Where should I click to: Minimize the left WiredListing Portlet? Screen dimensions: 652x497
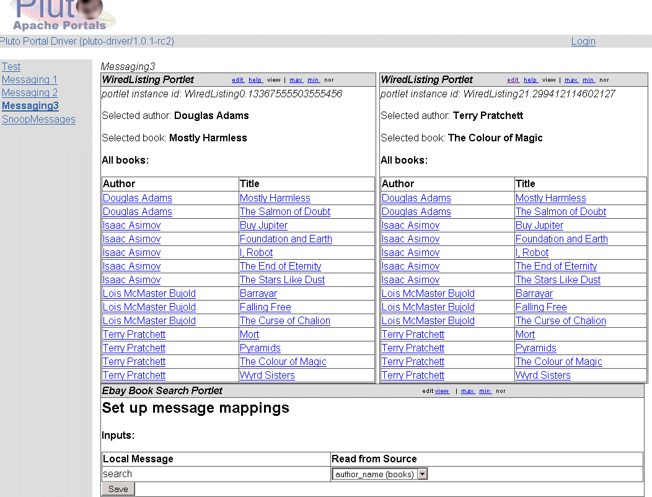tap(314, 80)
